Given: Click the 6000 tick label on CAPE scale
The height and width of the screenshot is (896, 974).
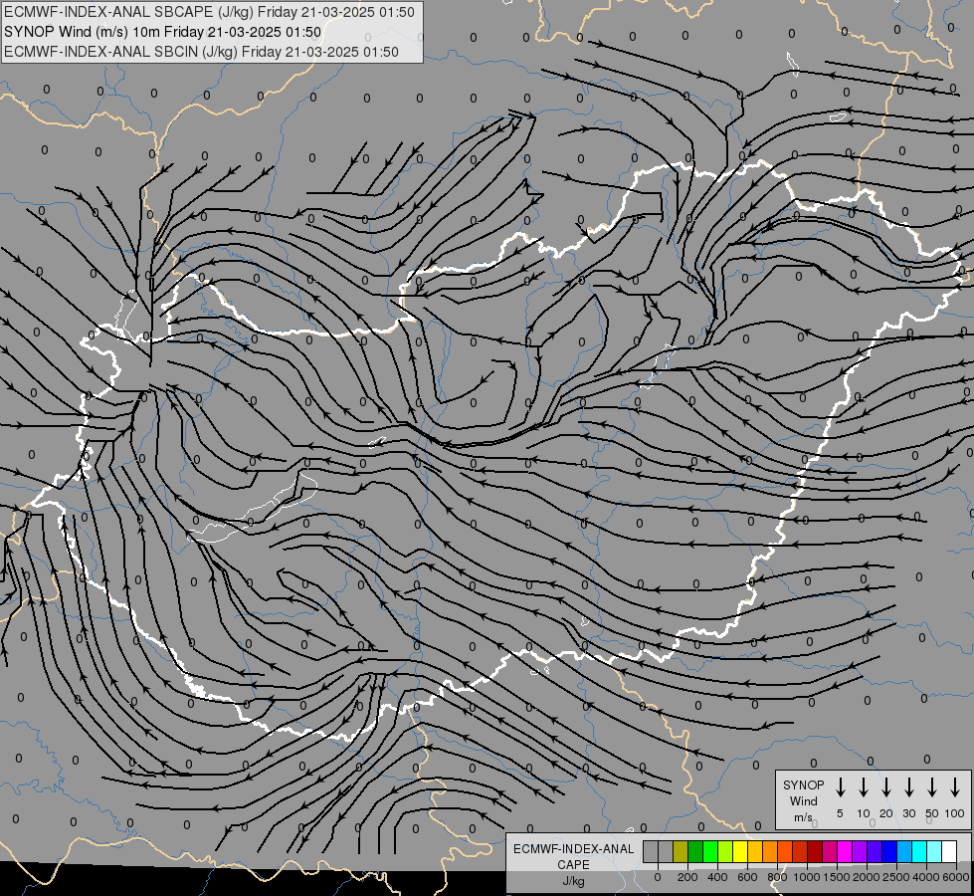Looking at the screenshot, I should [x=956, y=877].
